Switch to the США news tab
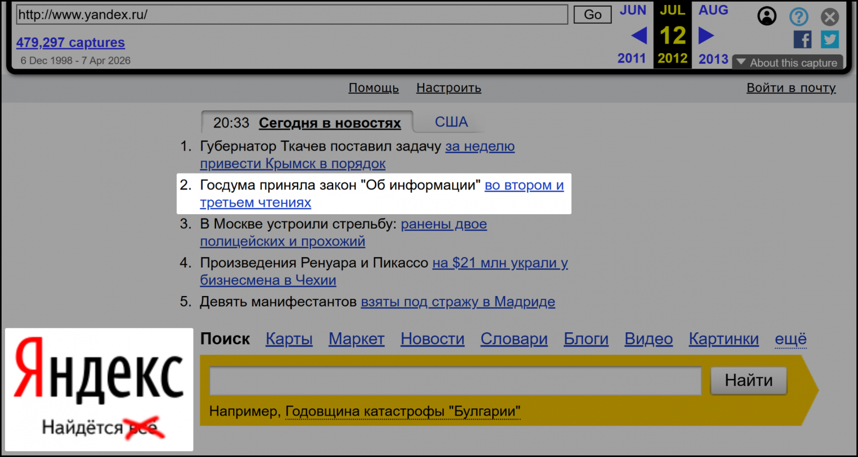The width and height of the screenshot is (858, 457). click(451, 122)
